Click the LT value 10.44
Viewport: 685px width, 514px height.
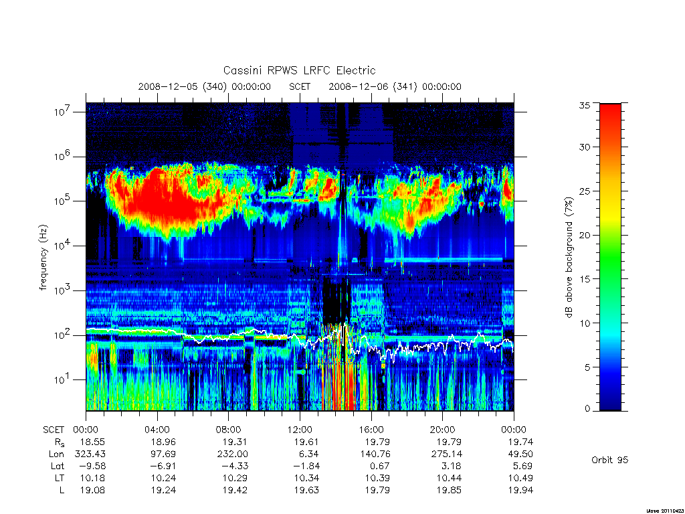[x=449, y=478]
